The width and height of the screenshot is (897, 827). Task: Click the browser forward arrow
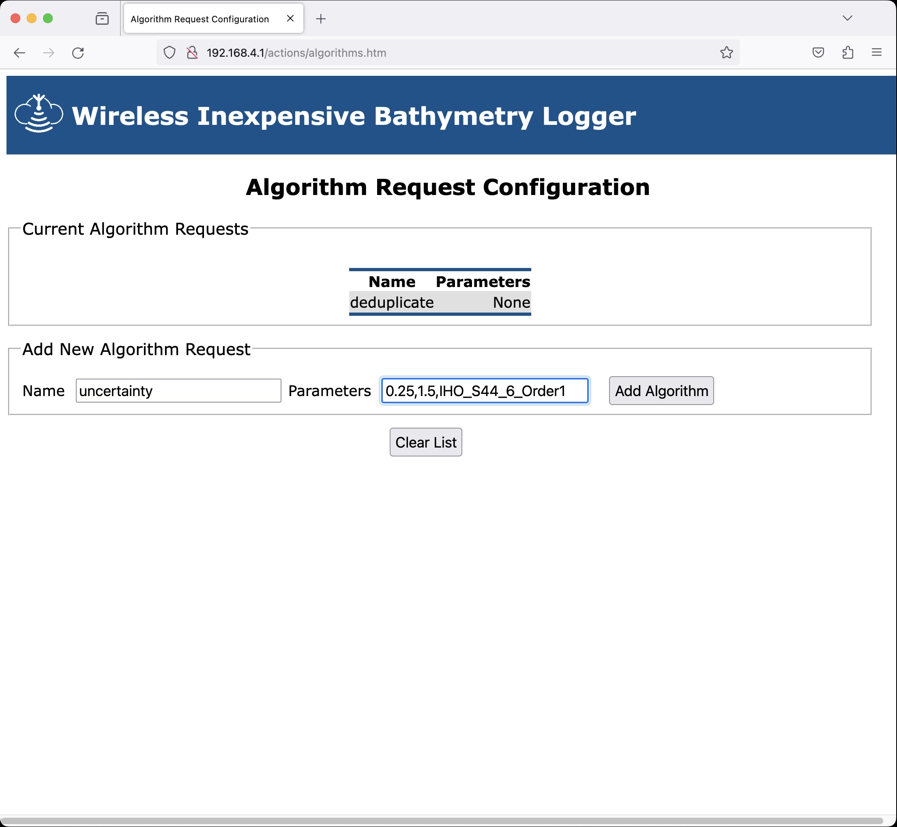[x=48, y=53]
